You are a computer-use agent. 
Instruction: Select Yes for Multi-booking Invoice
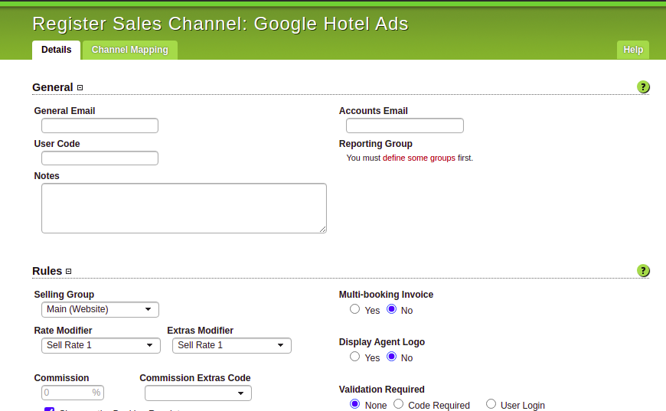(354, 309)
